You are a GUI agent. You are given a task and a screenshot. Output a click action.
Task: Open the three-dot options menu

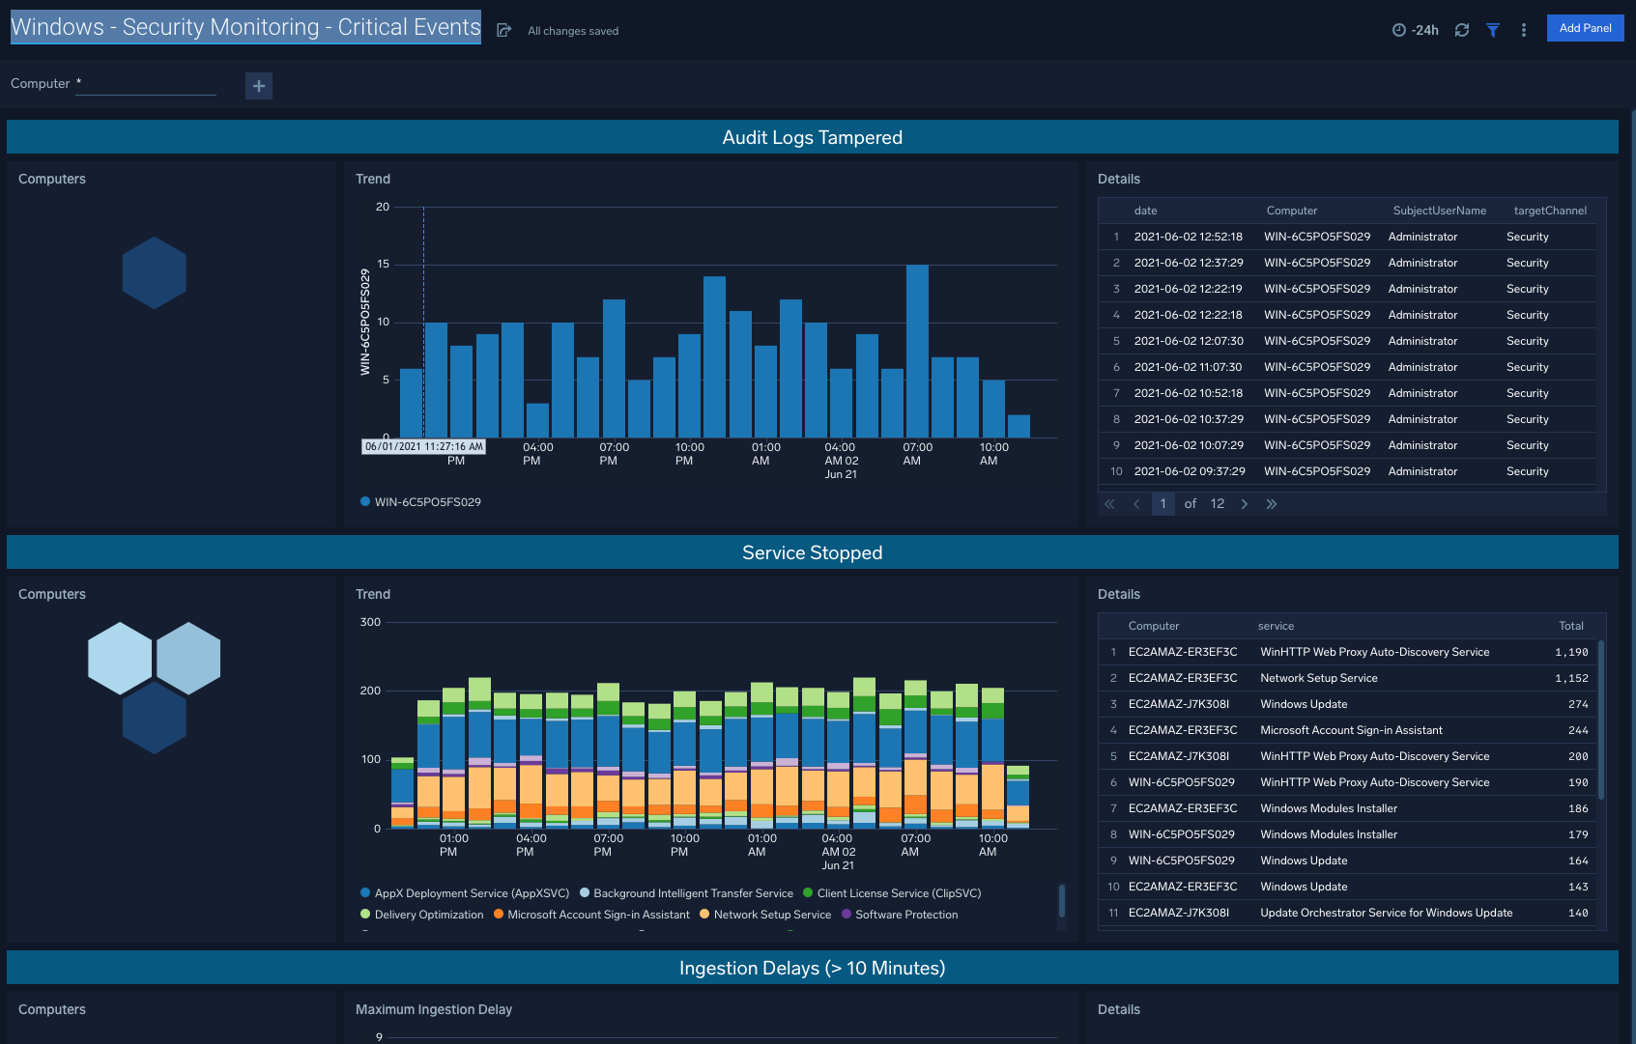pos(1524,30)
